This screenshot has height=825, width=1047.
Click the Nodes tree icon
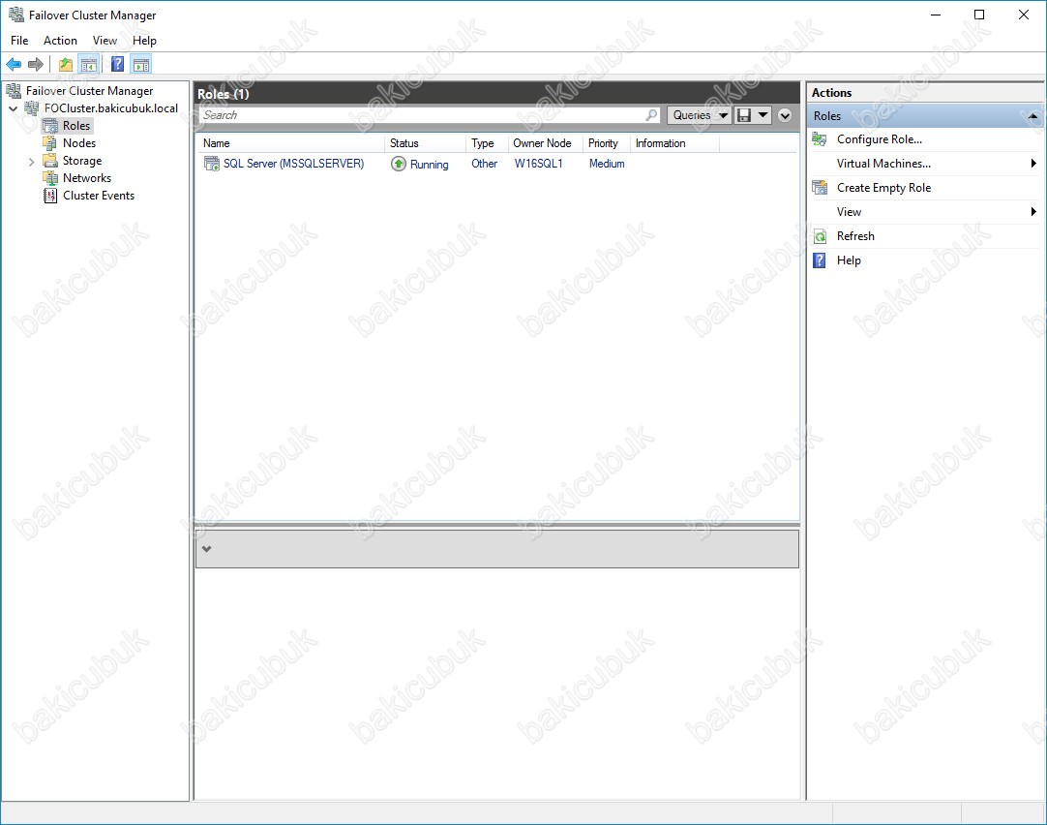click(x=50, y=143)
